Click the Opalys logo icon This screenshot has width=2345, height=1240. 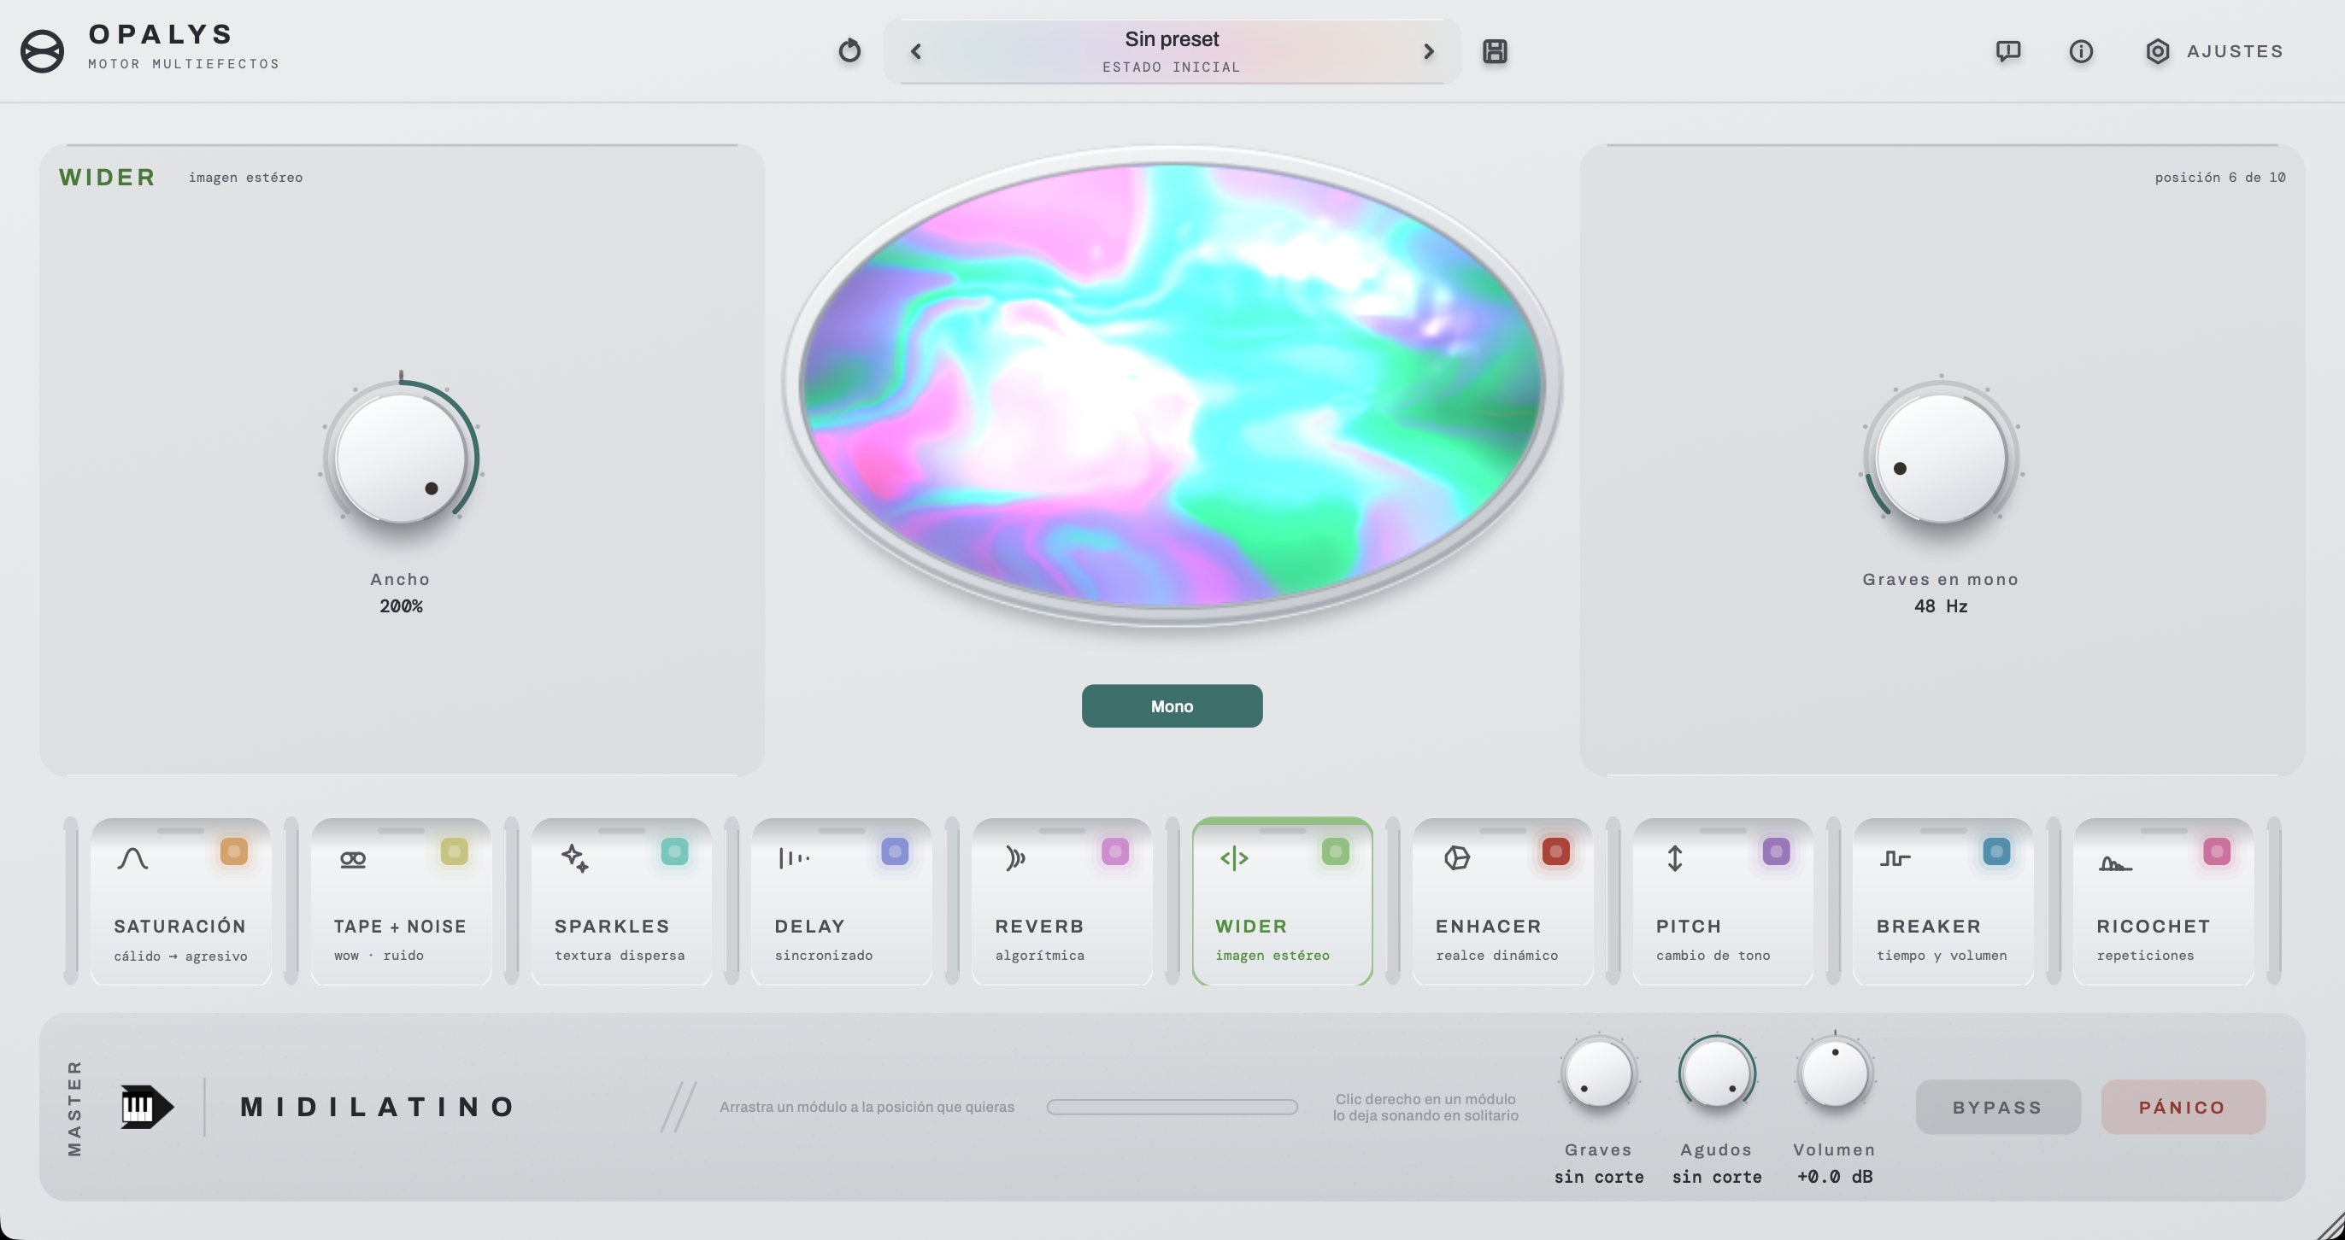(x=42, y=51)
